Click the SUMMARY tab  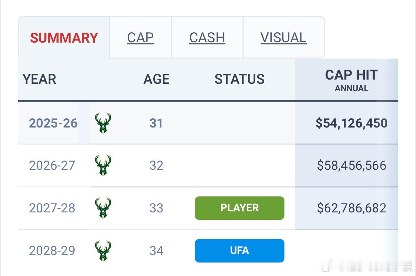point(64,37)
